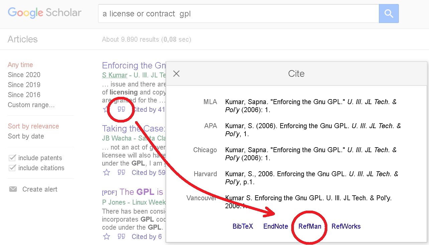Image resolution: width=429 pixels, height=245 pixels.
Task: Filter results Since 2020
Action: [24, 75]
